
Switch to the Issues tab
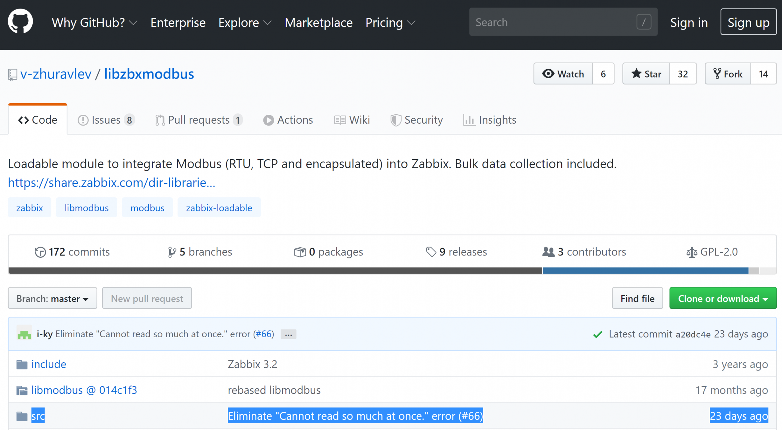pos(106,120)
